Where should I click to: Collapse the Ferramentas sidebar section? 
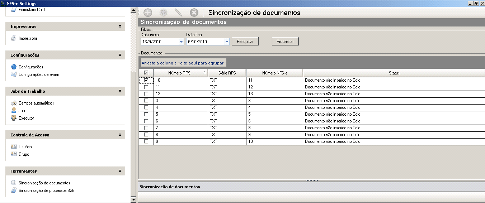tap(120, 171)
